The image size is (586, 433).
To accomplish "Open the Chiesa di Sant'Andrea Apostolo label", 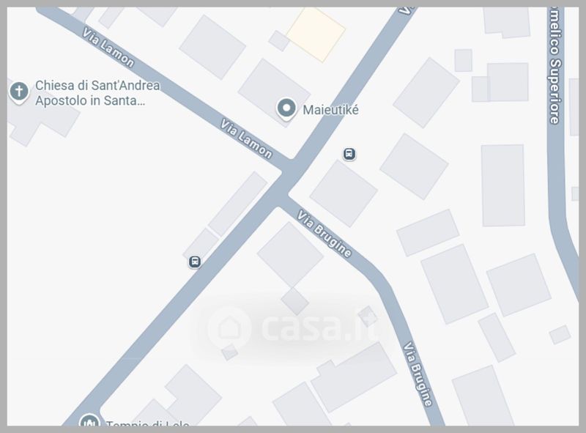I will pos(97,93).
